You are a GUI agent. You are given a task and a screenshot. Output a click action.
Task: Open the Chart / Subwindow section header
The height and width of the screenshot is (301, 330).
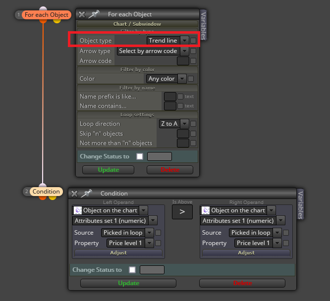pos(137,24)
